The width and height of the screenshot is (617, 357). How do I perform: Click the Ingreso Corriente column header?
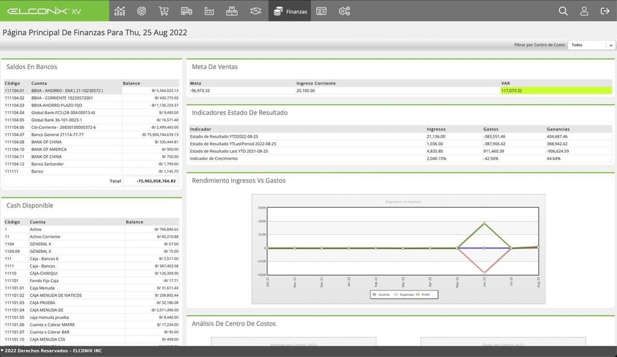pos(316,84)
